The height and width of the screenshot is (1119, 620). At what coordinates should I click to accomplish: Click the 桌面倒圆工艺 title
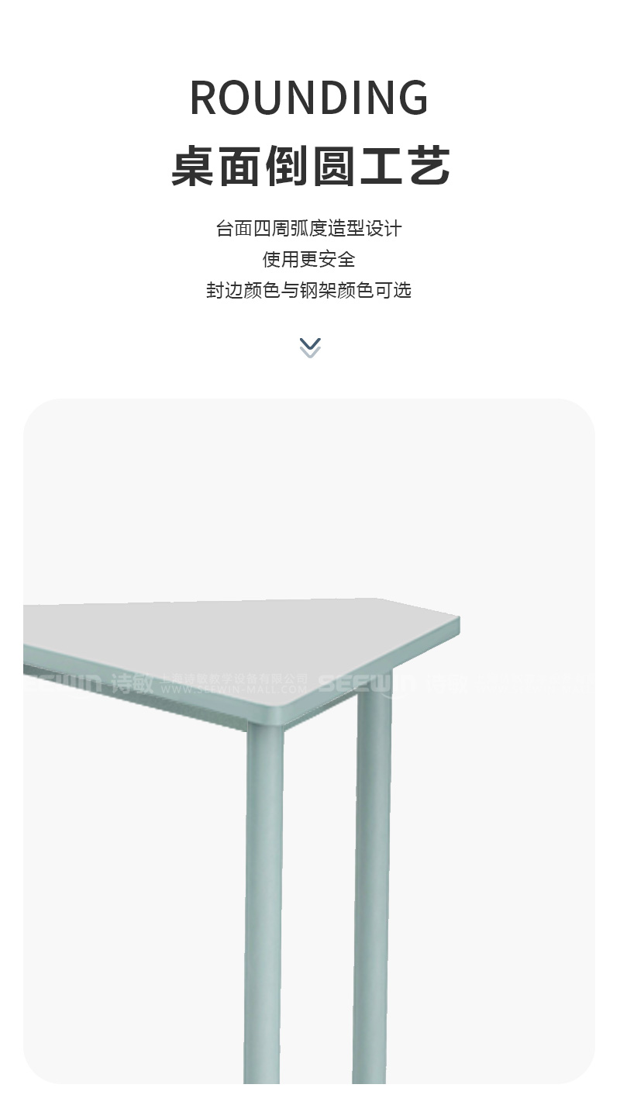310,165
